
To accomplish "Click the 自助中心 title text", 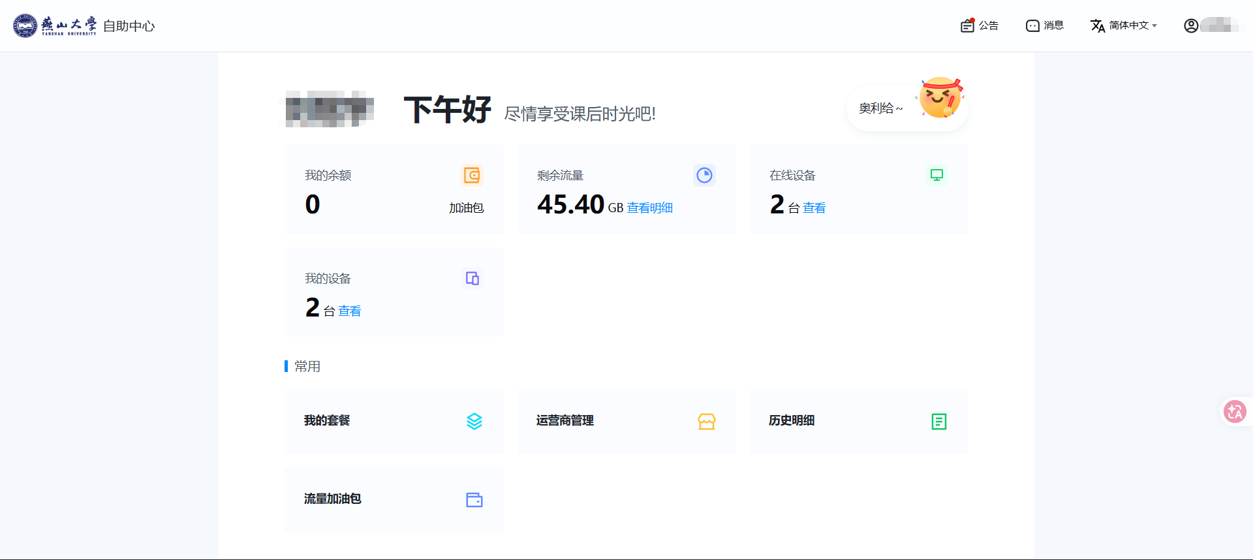I will tap(129, 26).
